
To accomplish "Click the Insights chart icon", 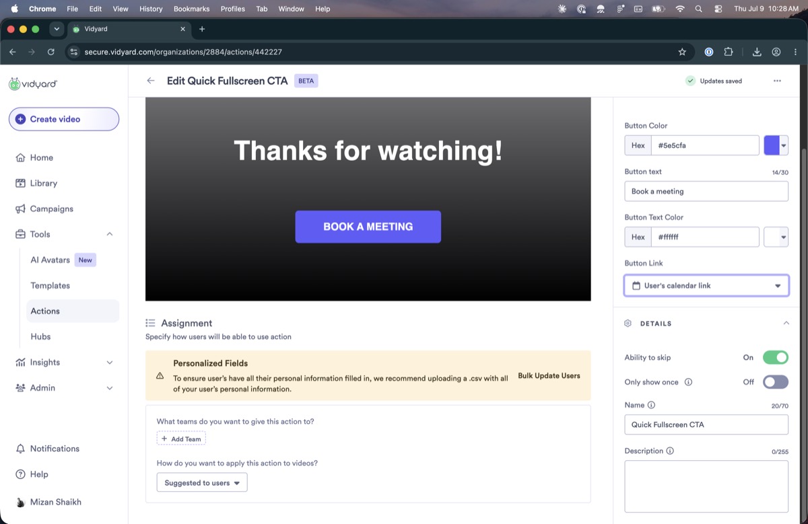I will pos(20,362).
